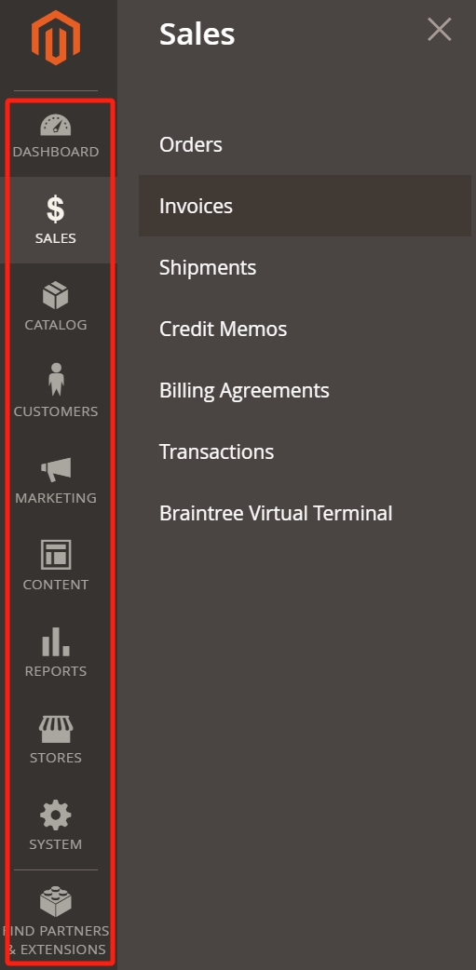Open the System gear icon
Screen dimensions: 476x970
56,815
